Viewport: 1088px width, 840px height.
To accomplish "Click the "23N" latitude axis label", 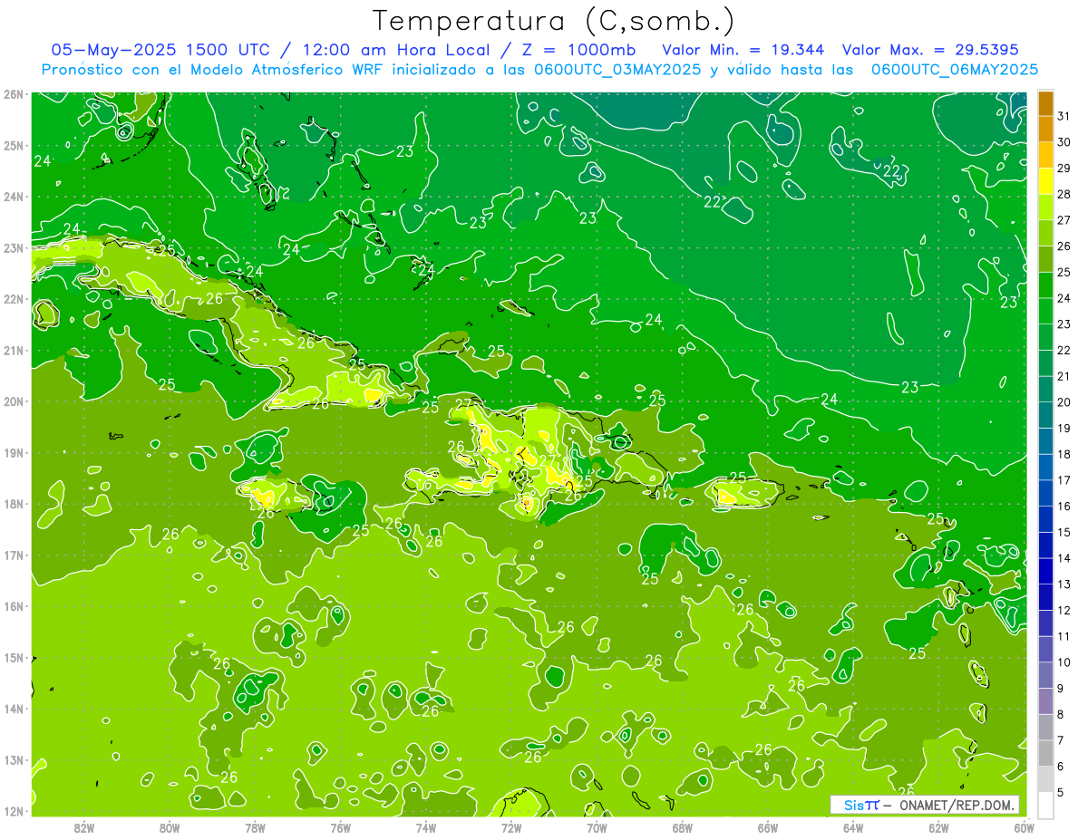I will pyautogui.click(x=13, y=247).
